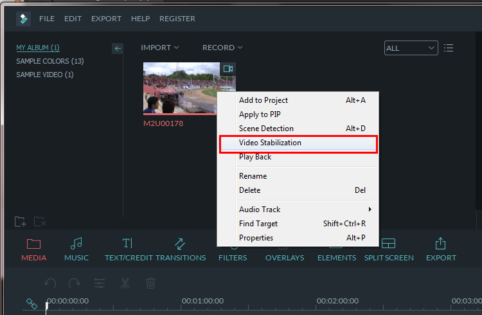Select Video Stabilization from context menu

tap(298, 143)
